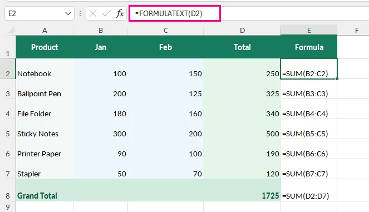This screenshot has width=369, height=212.
Task: Open the Name Box dropdown arrow
Action: click(68, 14)
